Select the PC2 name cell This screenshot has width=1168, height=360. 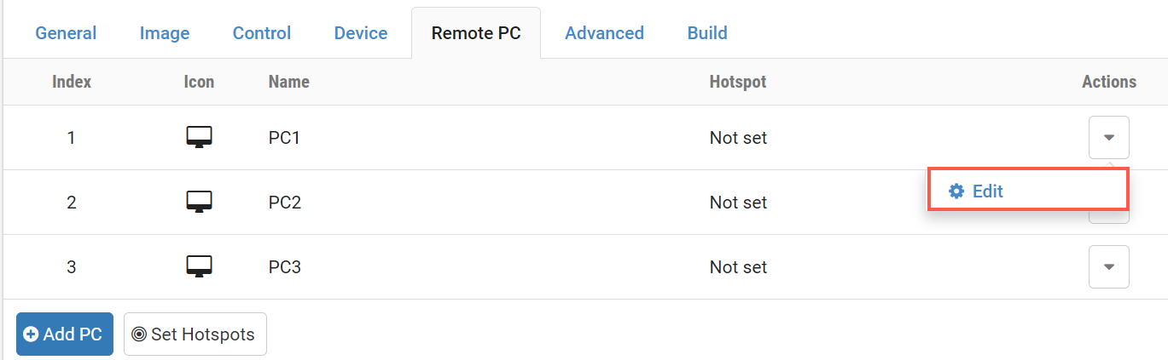coord(285,203)
